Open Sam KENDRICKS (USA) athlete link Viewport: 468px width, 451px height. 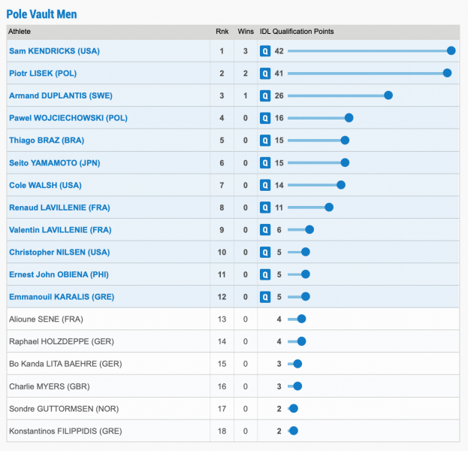point(54,51)
